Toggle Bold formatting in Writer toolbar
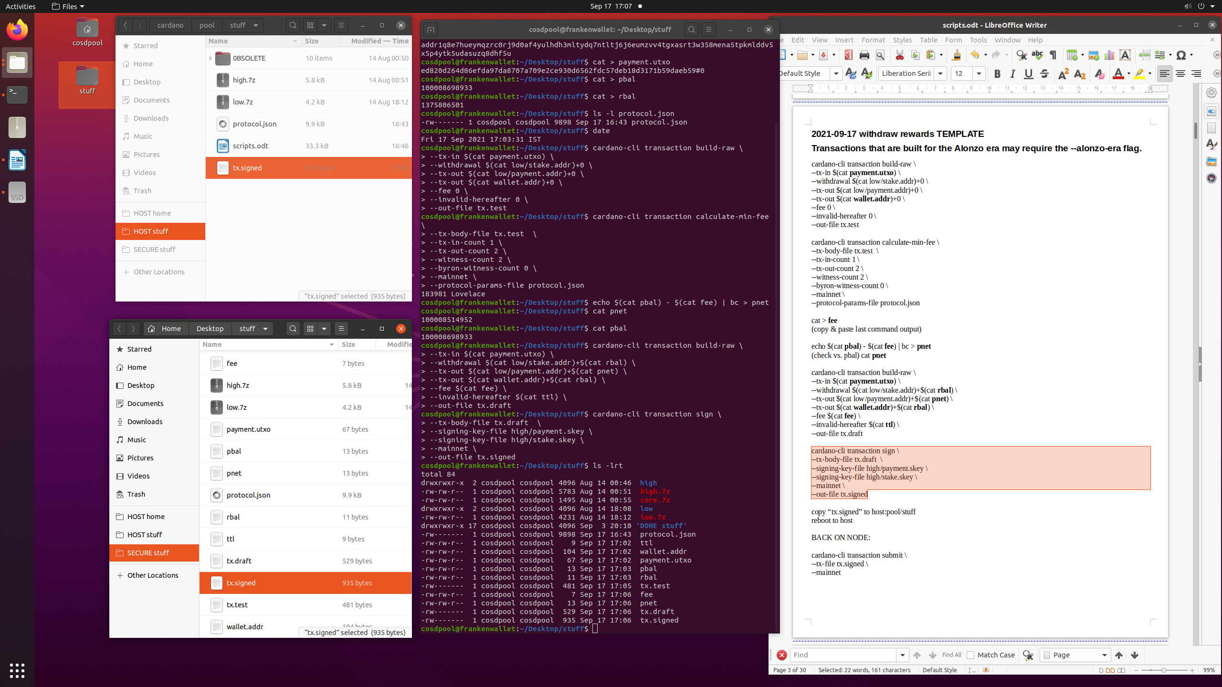Viewport: 1222px width, 687px height. click(x=997, y=73)
